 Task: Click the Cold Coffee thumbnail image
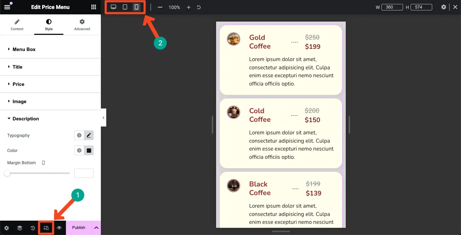click(x=233, y=112)
